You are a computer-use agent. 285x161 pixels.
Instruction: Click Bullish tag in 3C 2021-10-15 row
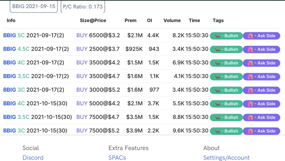pyautogui.click(x=226, y=131)
